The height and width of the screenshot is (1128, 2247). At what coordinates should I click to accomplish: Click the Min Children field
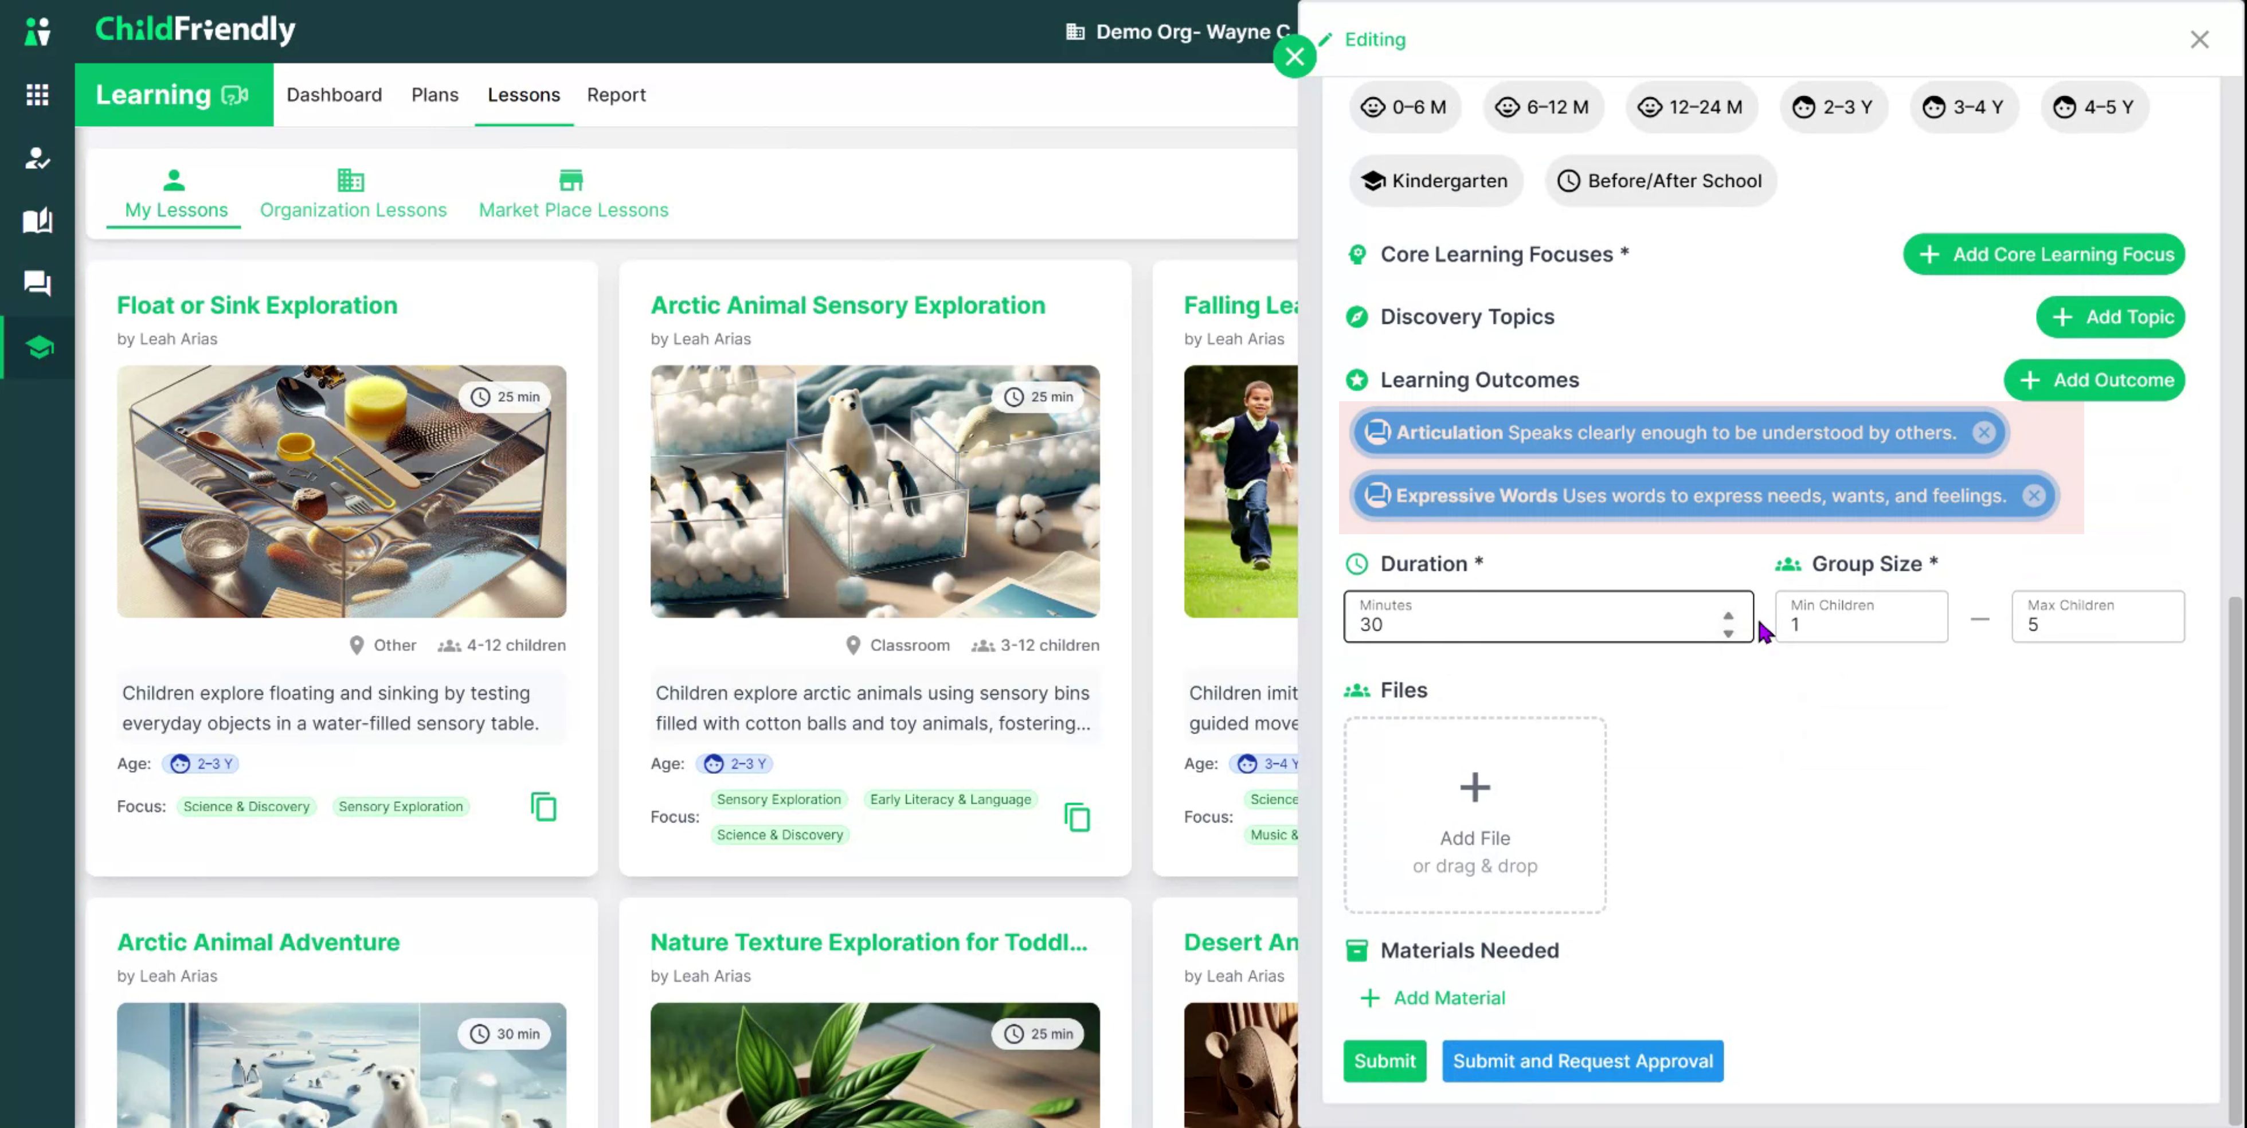click(x=1861, y=617)
